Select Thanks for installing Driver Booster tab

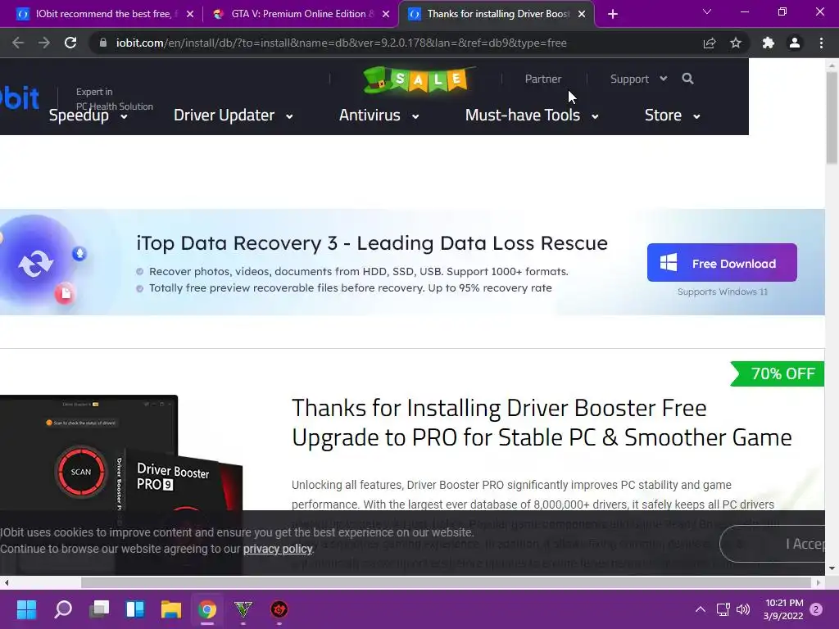point(496,14)
